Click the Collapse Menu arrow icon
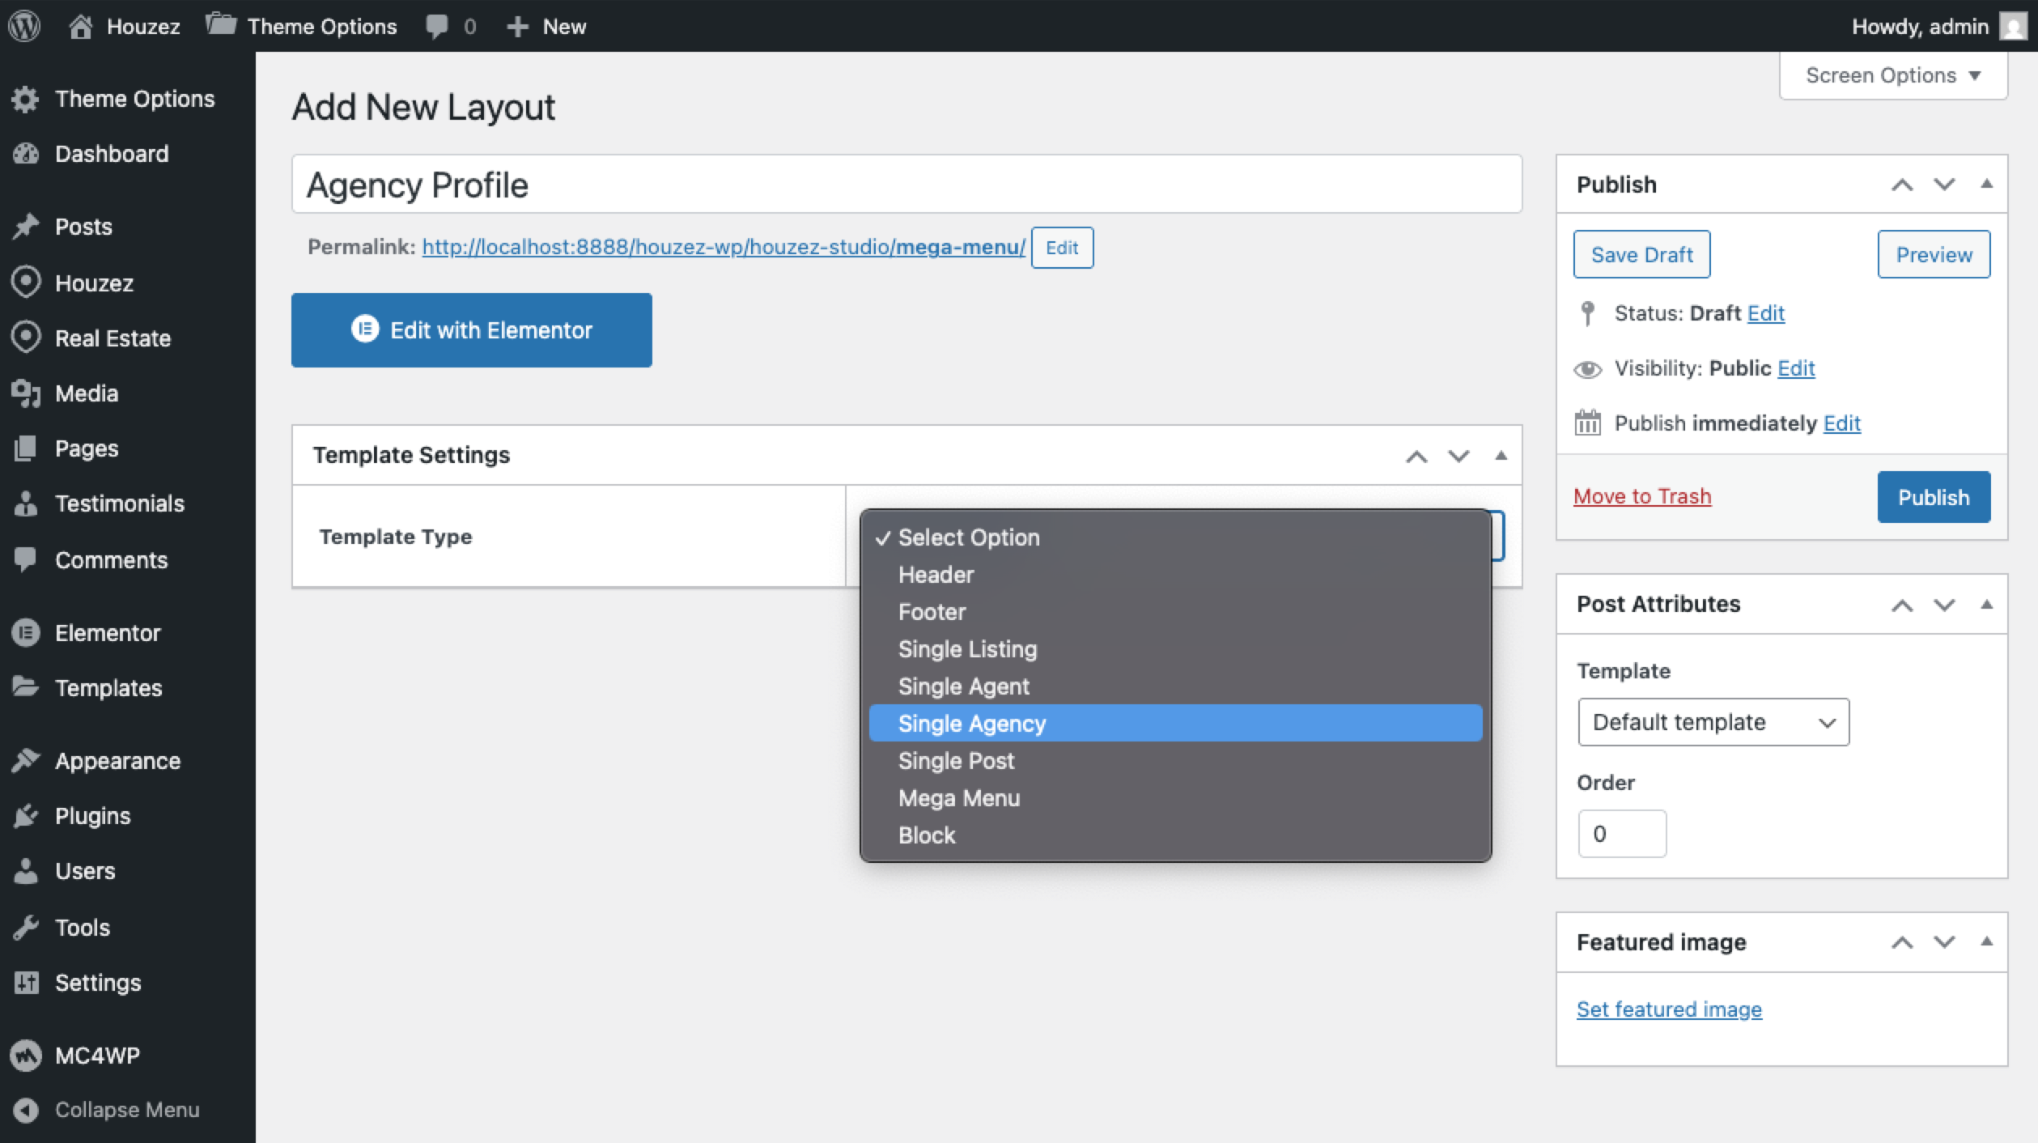This screenshot has height=1143, width=2038. click(x=26, y=1110)
